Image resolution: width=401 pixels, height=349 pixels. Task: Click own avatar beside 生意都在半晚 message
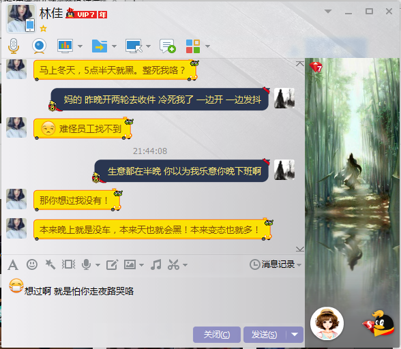click(284, 170)
